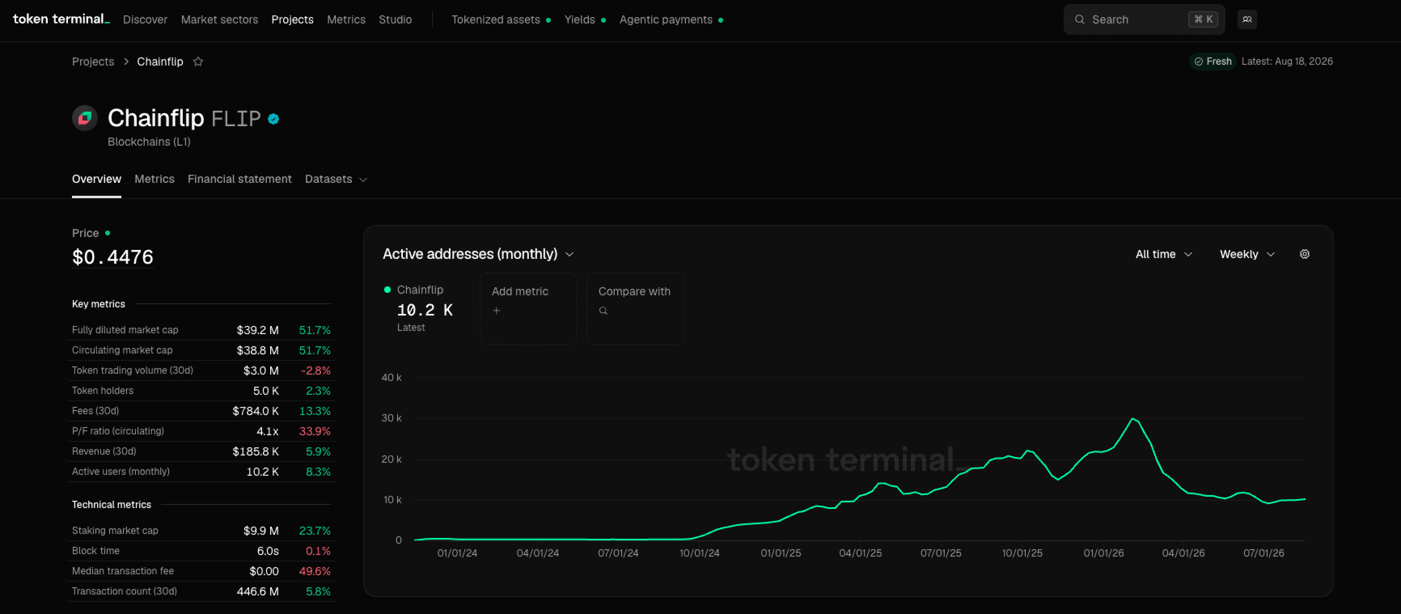Expand the Active addresses (monthly) metric dropdown

(x=478, y=254)
